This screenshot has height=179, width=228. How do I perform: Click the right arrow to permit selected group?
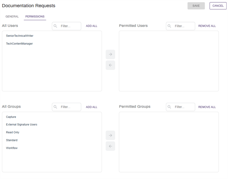[x=110, y=135]
